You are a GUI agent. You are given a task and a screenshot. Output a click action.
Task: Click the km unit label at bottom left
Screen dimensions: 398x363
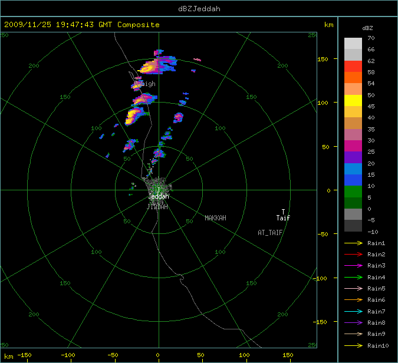pos(9,357)
